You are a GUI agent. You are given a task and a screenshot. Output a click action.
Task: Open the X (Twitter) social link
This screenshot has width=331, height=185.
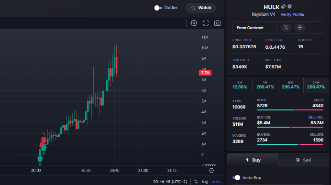pyautogui.click(x=286, y=28)
